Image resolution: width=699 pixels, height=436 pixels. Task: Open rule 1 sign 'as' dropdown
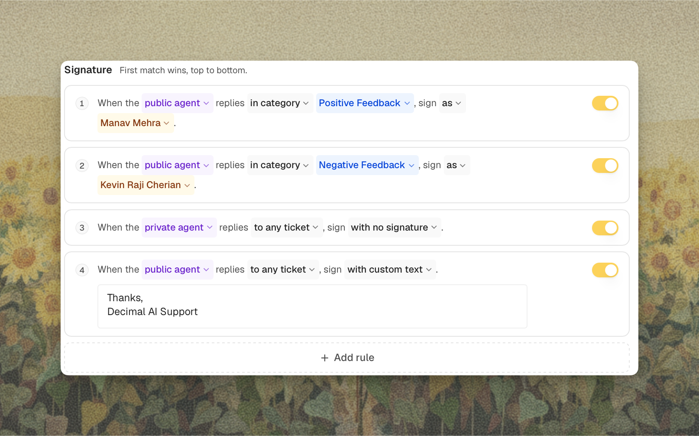coord(452,103)
